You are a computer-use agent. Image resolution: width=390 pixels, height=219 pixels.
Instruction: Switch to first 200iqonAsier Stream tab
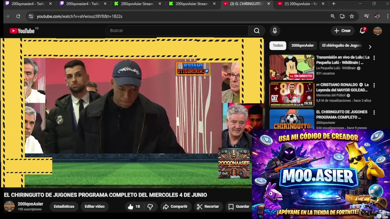pyautogui.click(x=138, y=4)
